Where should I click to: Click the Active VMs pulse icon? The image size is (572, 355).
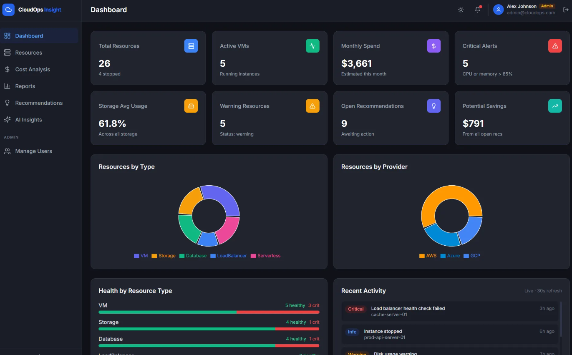pyautogui.click(x=312, y=46)
